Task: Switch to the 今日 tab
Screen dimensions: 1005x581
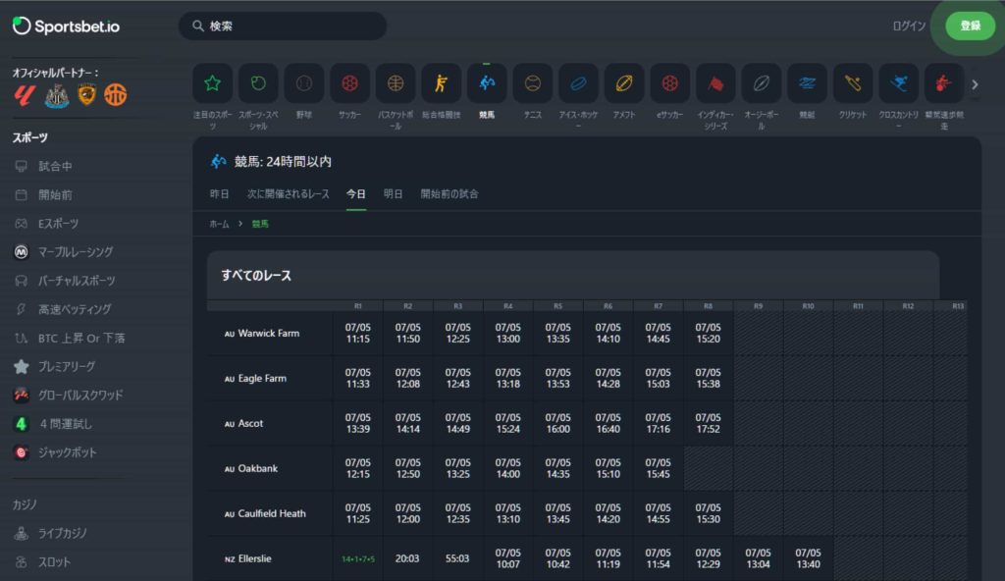Action: coord(355,193)
